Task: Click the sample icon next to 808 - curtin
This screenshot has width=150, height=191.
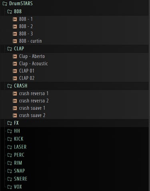Action: (x=15, y=41)
